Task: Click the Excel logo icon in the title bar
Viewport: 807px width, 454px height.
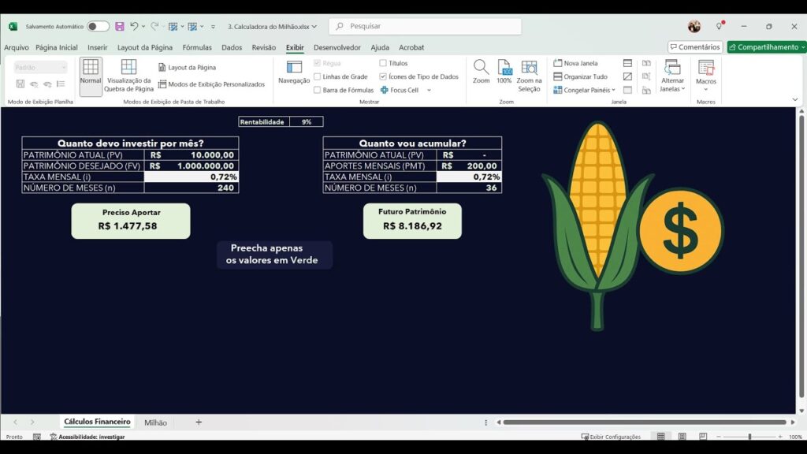Action: point(13,26)
